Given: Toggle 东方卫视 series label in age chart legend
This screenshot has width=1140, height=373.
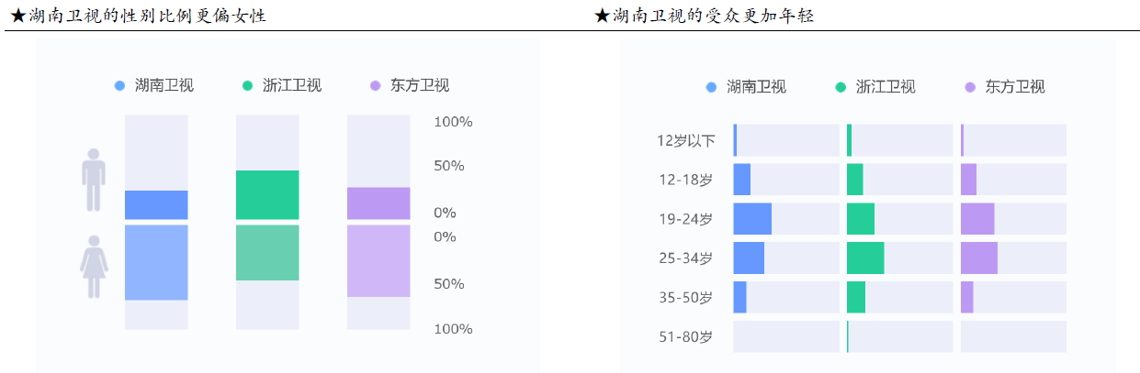Looking at the screenshot, I should point(1015,88).
